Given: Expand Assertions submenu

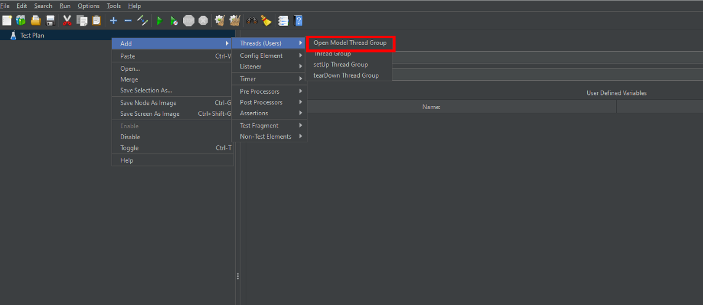Looking at the screenshot, I should click(x=269, y=113).
